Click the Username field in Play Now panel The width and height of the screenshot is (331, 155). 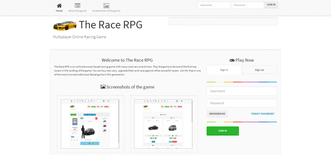242,91
